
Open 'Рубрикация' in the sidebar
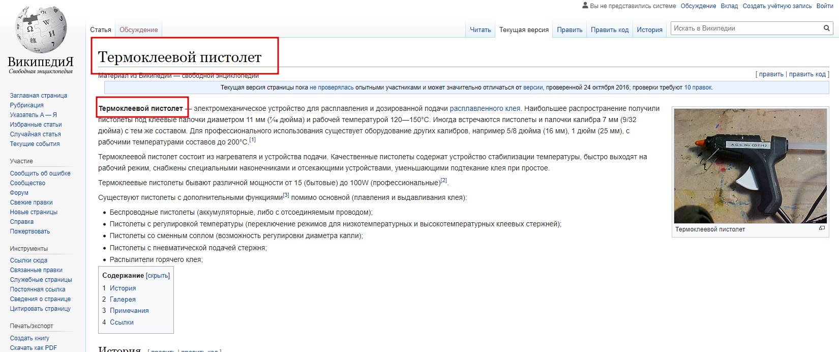27,105
